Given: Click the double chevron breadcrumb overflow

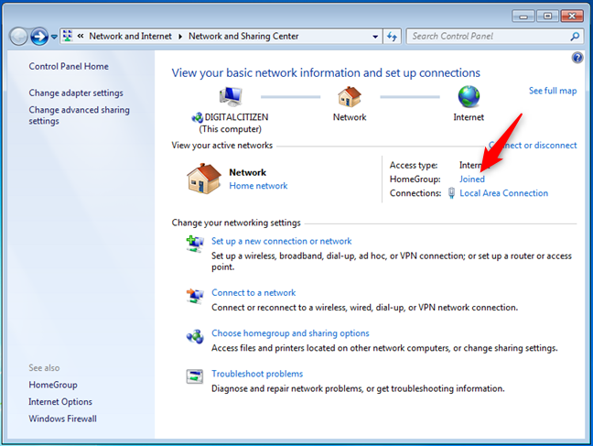Looking at the screenshot, I should click(81, 36).
